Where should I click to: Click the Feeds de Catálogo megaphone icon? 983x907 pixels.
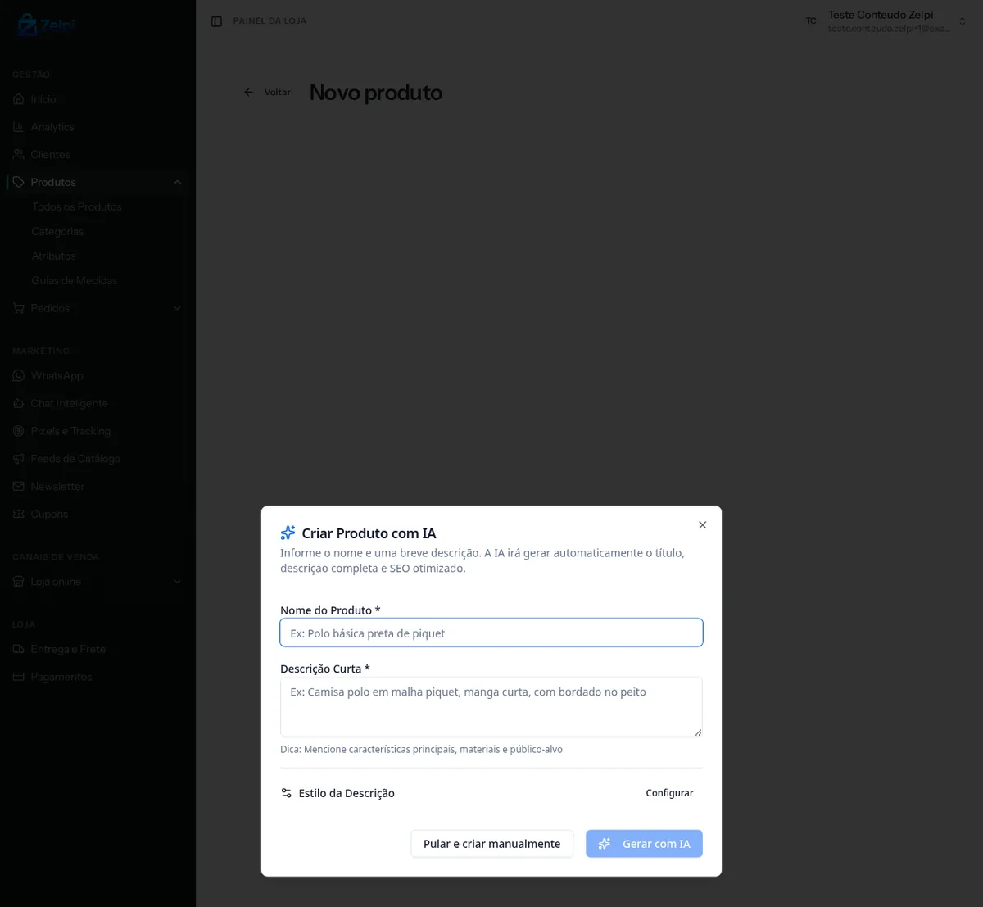(19, 459)
